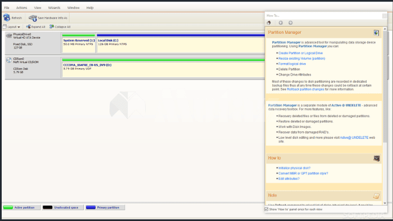The height and width of the screenshot is (221, 393).
Task: Click the Expand All icon
Action: [x=28, y=26]
